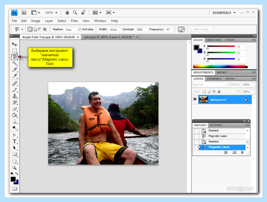The height and width of the screenshot is (202, 267).
Task: Create new snapshot camera icon
Action: pos(235,152)
